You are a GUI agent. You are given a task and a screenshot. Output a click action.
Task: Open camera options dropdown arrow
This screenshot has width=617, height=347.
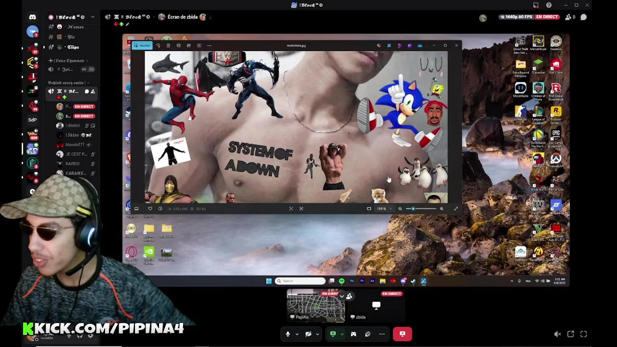pos(317,334)
